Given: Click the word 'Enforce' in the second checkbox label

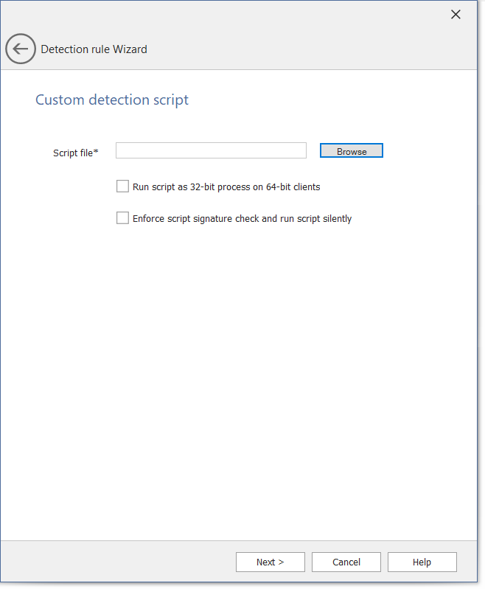Looking at the screenshot, I should tap(150, 219).
